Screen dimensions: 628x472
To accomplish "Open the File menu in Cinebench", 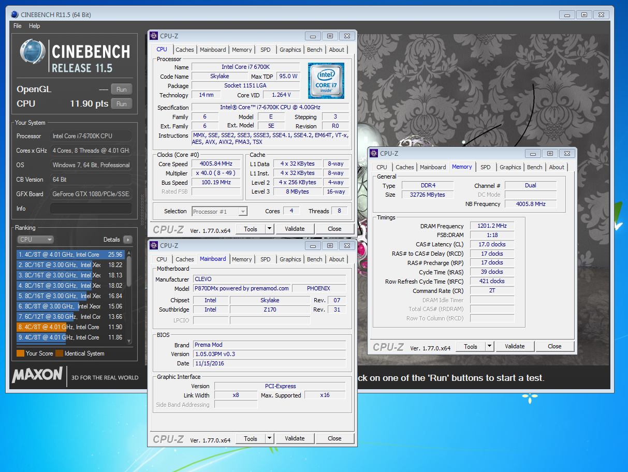I will [17, 26].
